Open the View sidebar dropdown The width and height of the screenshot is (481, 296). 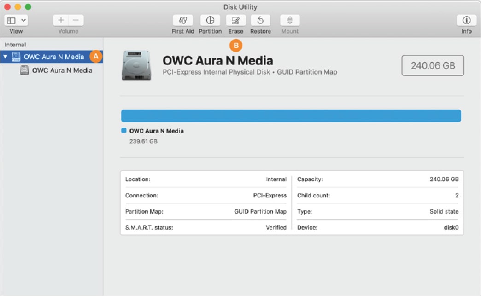pyautogui.click(x=17, y=21)
